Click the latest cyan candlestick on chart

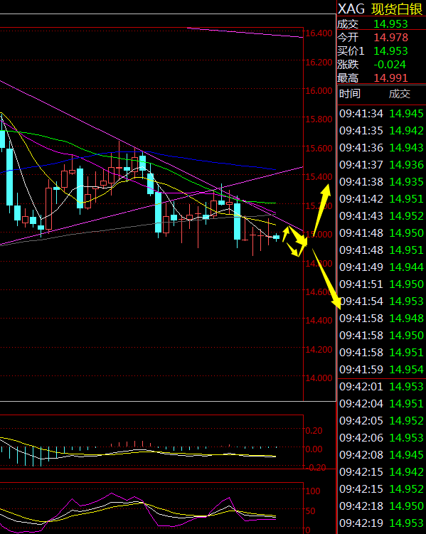click(x=276, y=237)
